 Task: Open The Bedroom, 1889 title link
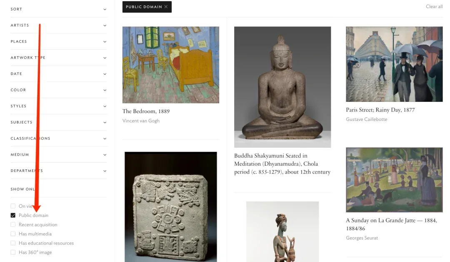point(146,111)
